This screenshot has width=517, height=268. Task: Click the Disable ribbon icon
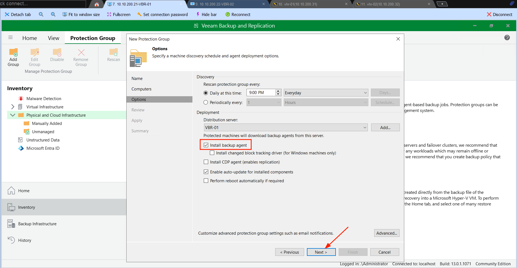(x=57, y=52)
